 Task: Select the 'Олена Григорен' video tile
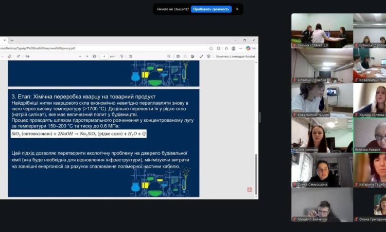[x=370, y=205]
